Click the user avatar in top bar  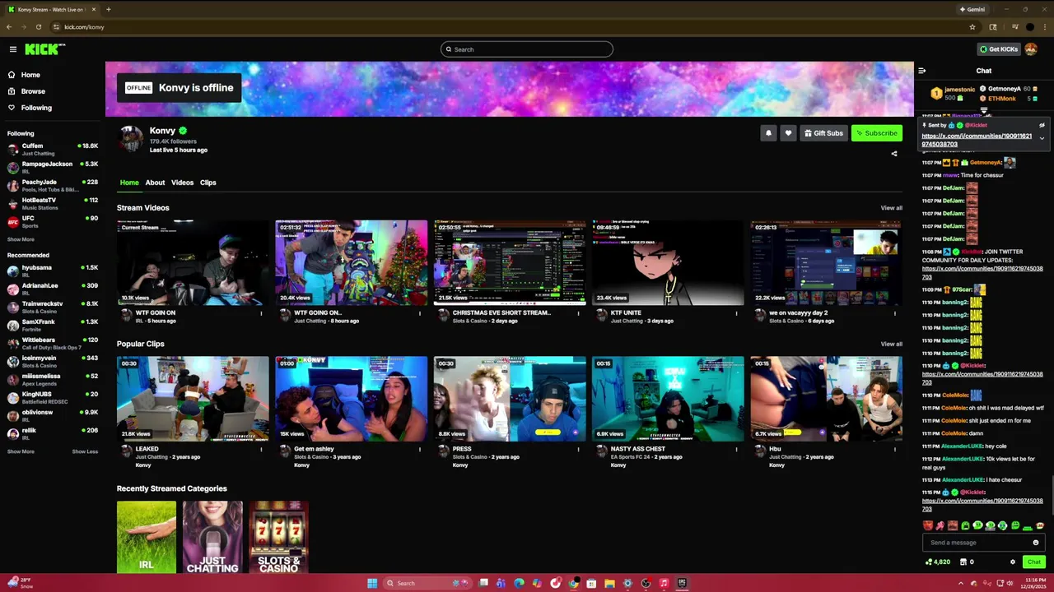click(x=1031, y=49)
